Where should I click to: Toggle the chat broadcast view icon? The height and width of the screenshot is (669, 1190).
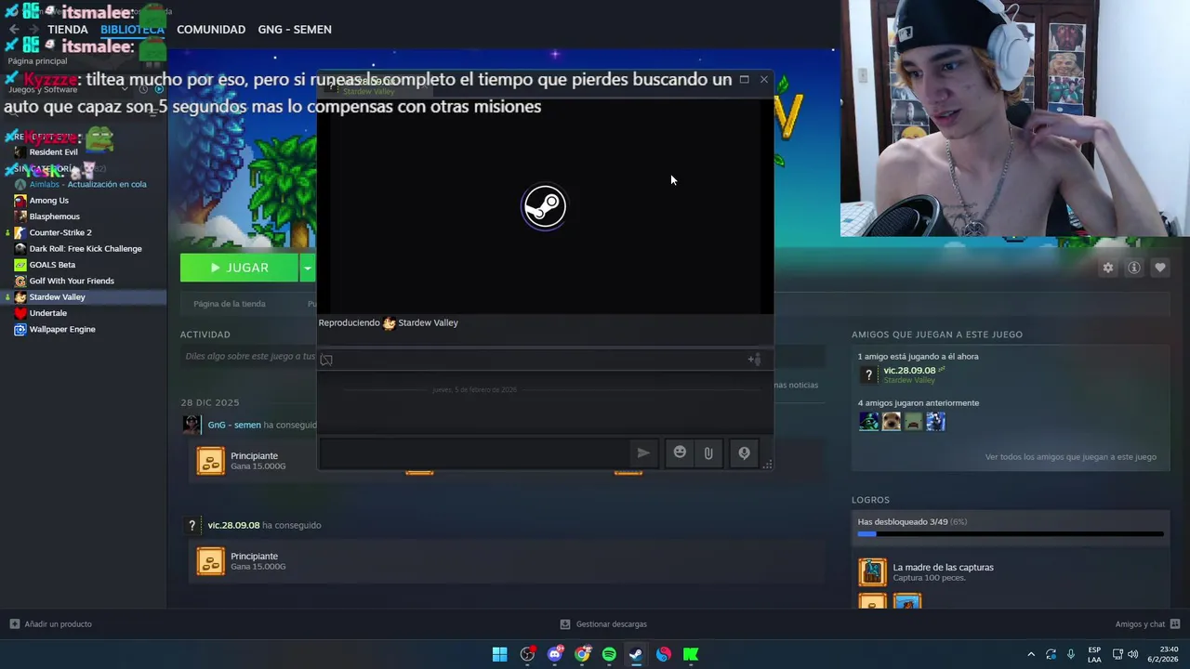(x=326, y=360)
